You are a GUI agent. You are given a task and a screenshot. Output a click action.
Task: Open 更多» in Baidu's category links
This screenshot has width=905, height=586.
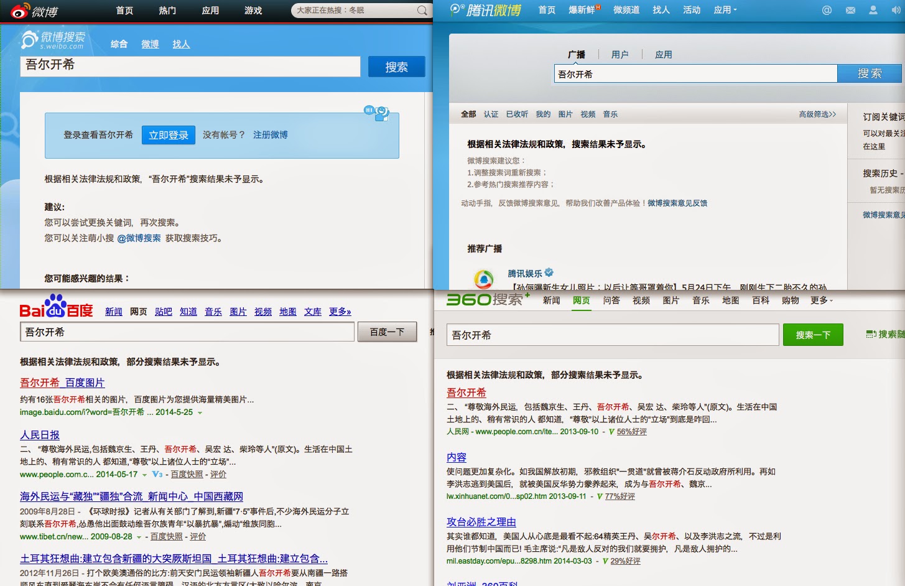tap(340, 312)
